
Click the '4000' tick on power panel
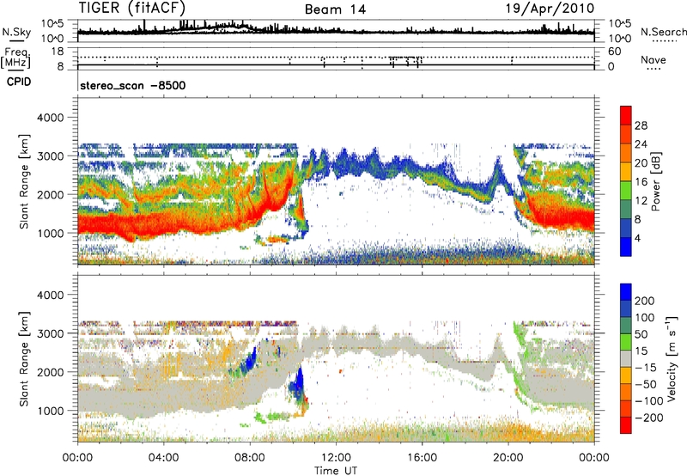tap(50, 118)
